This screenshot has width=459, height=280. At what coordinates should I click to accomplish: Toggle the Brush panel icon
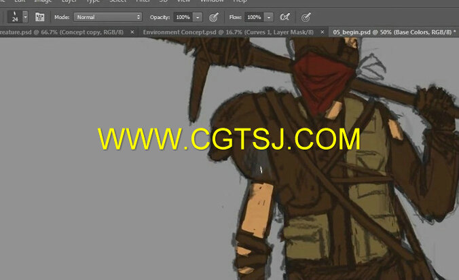click(39, 17)
